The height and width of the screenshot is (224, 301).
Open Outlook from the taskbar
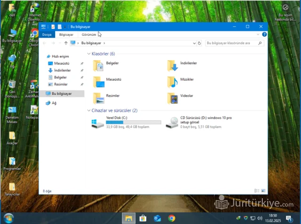(157, 218)
